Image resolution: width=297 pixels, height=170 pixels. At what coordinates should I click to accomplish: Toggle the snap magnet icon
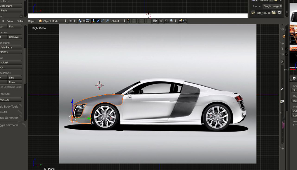click(166, 21)
